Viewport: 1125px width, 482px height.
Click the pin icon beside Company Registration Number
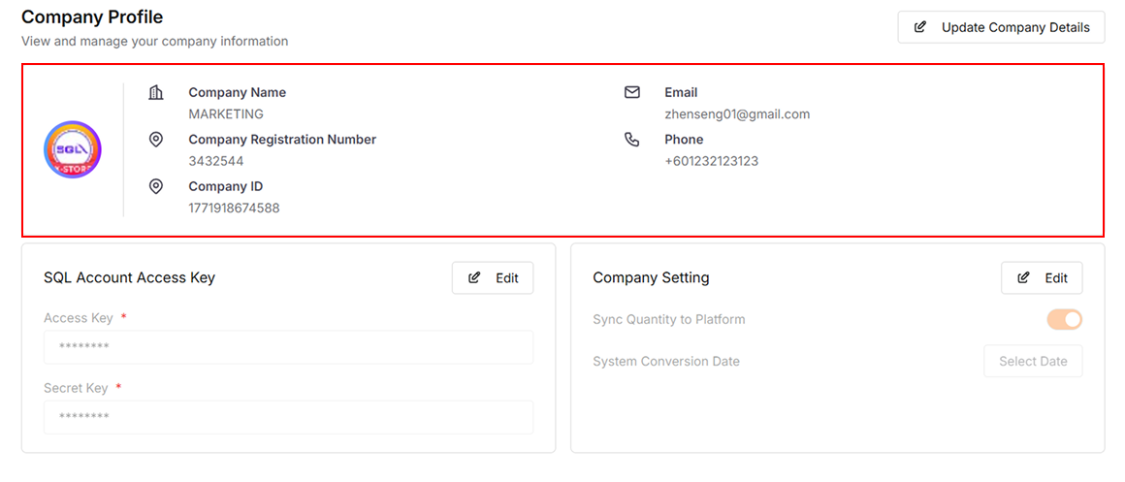click(156, 139)
